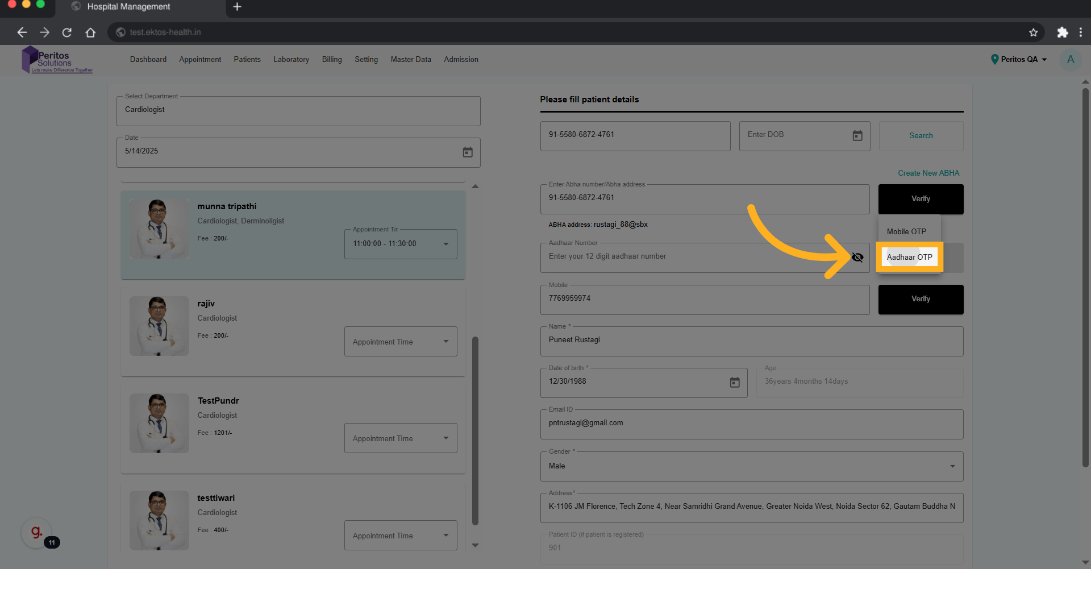1091x614 pixels.
Task: Open Date of birth calendar icon
Action: (x=735, y=383)
